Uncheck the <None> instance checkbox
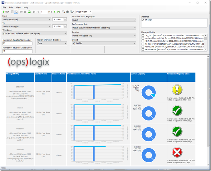The image size is (211, 171). [x=143, y=20]
